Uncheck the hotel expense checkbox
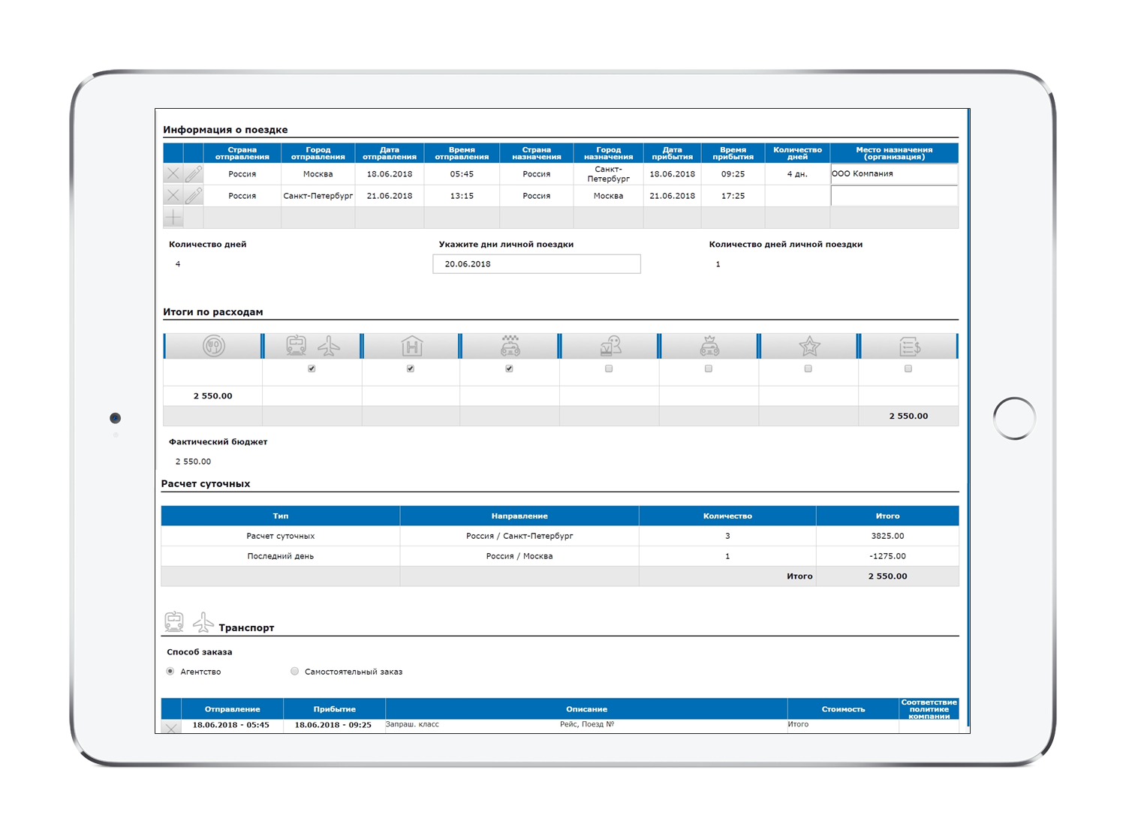1126x836 pixels. coord(411,368)
